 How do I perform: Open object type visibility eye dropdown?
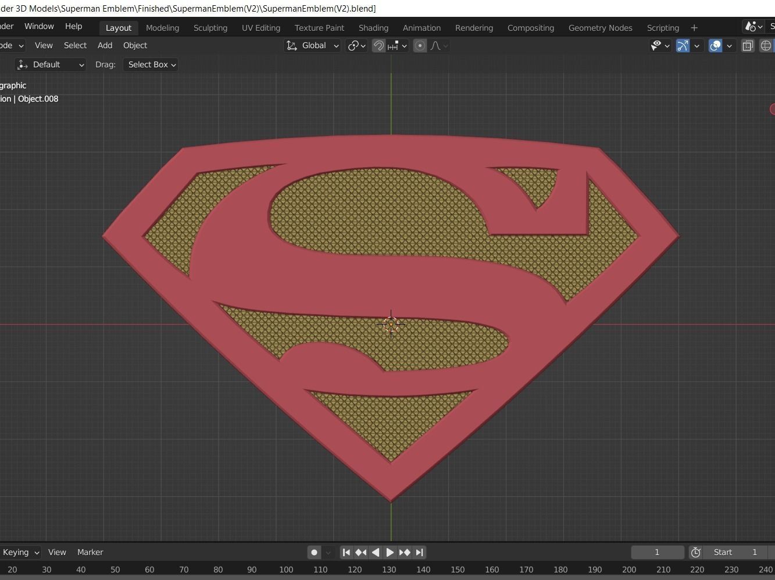tap(660, 45)
